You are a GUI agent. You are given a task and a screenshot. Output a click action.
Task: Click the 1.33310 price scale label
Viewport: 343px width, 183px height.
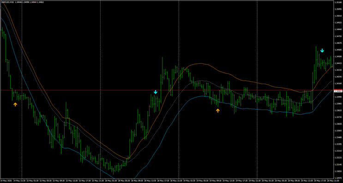(x=338, y=151)
